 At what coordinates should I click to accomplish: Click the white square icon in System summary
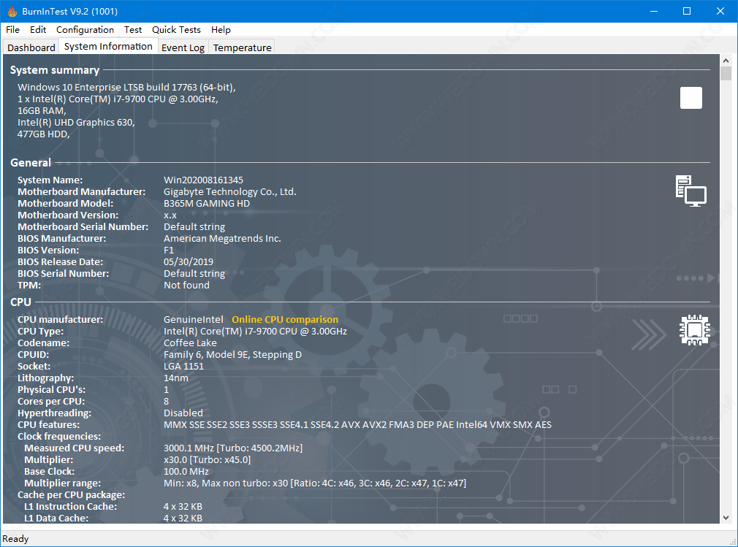tap(691, 98)
